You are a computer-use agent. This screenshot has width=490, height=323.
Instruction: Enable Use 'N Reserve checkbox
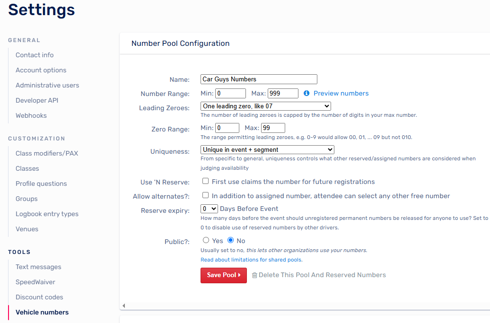(205, 181)
